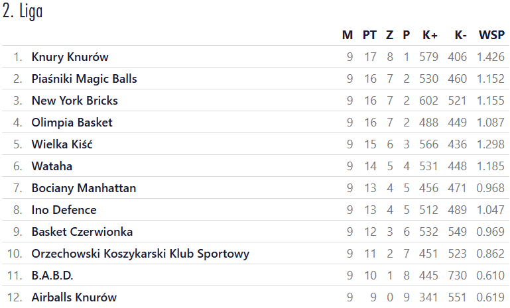Click the M column header
510x308 pixels.
(x=348, y=35)
